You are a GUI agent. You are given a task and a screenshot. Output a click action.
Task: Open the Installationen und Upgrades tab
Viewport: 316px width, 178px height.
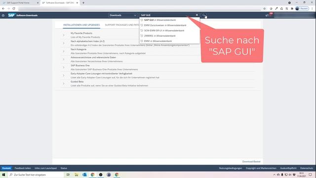coord(81,25)
